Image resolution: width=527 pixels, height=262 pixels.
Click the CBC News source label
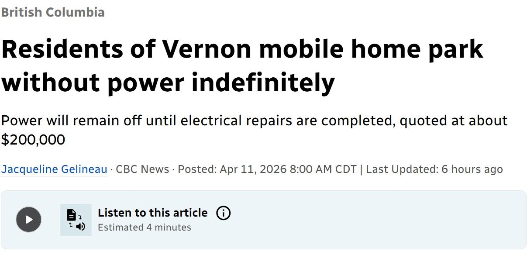[142, 169]
